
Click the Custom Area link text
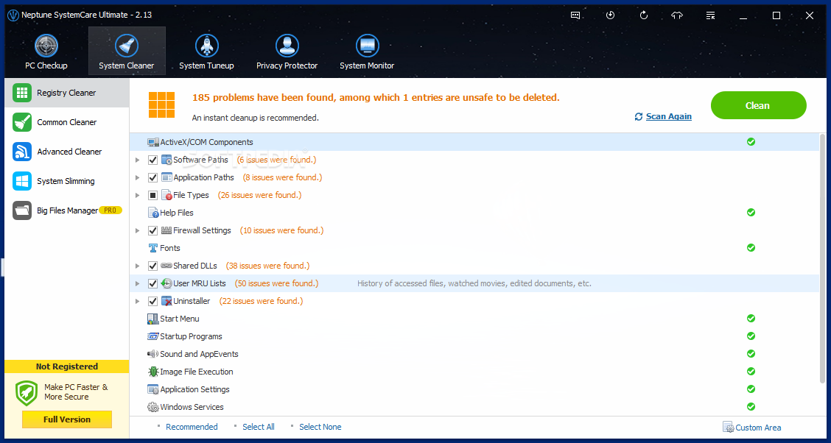(758, 428)
